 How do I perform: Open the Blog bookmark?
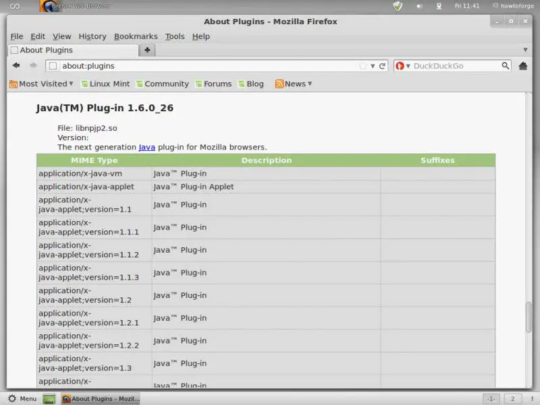point(251,84)
